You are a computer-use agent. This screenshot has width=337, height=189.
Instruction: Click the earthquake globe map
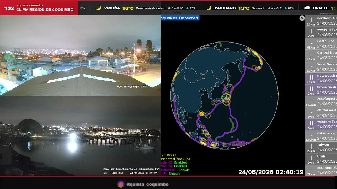[224, 96]
